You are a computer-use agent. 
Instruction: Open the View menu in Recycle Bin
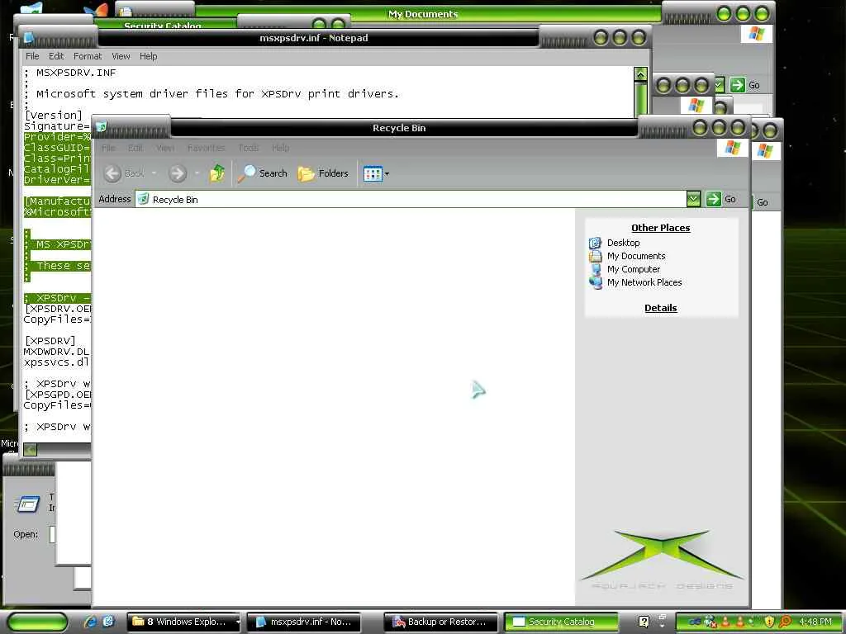(165, 148)
